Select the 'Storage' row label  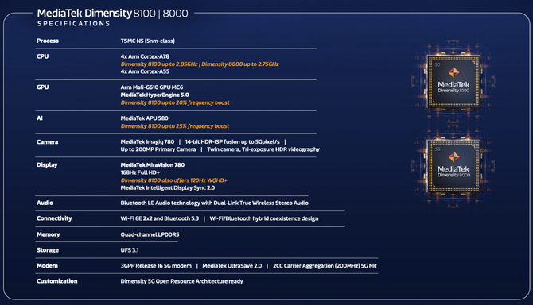coord(48,250)
